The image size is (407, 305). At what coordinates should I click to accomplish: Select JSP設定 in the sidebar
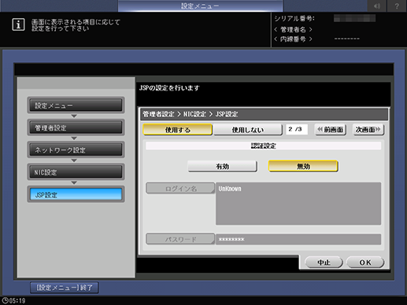click(x=76, y=194)
